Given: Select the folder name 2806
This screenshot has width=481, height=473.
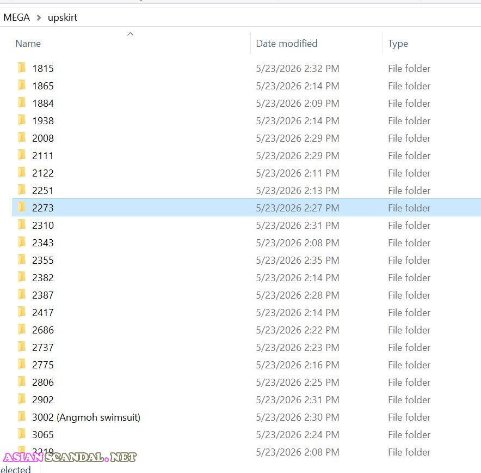Looking at the screenshot, I should pyautogui.click(x=43, y=383).
